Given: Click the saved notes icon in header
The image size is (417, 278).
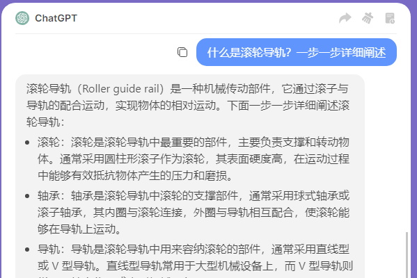Looking at the screenshot, I should [390, 18].
